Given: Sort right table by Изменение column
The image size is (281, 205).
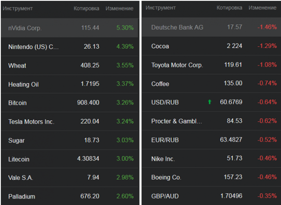Looking at the screenshot, I should coord(262,8).
